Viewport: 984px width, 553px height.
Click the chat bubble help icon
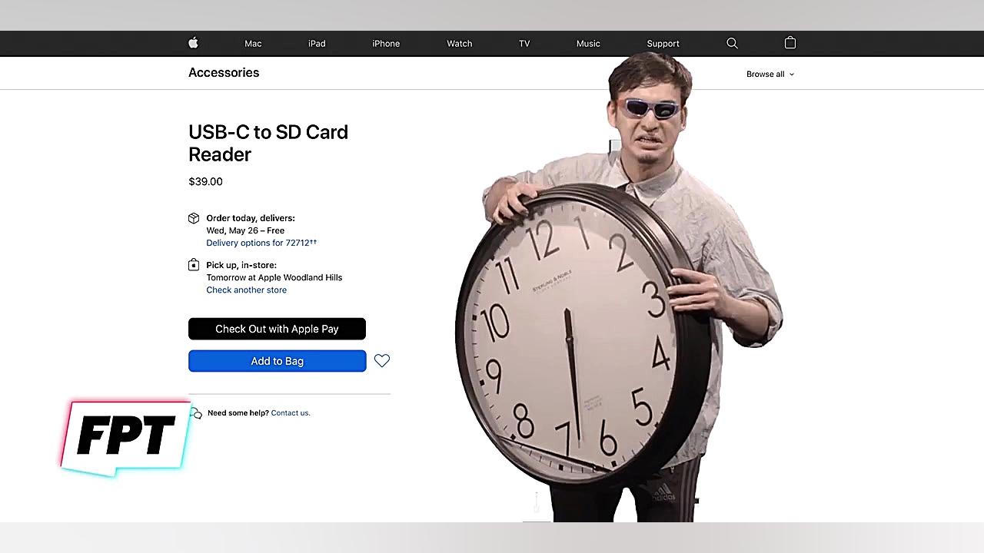[x=196, y=413]
